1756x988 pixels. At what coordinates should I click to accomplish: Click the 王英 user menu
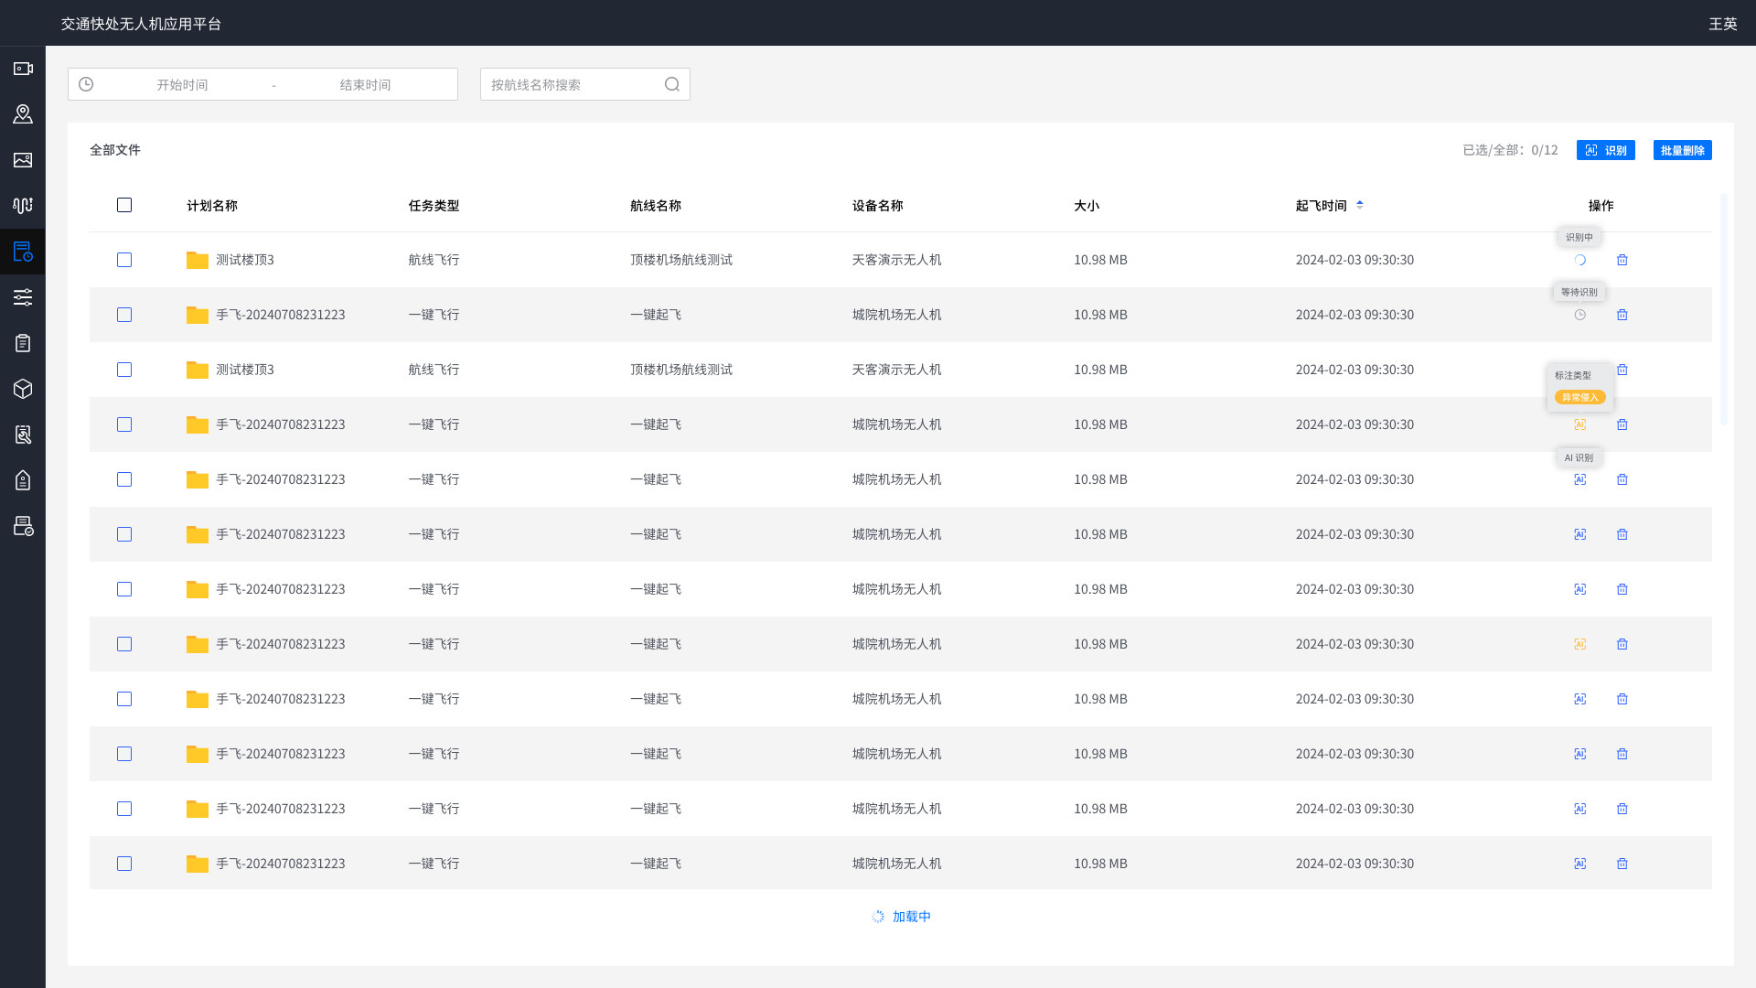click(1722, 24)
